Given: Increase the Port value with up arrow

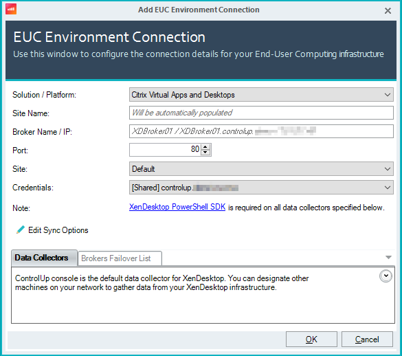Looking at the screenshot, I should pyautogui.click(x=205, y=146).
